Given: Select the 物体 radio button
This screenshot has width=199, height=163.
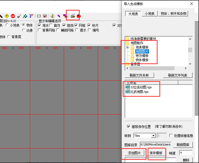Looking at the screenshot, I should 23,25.
